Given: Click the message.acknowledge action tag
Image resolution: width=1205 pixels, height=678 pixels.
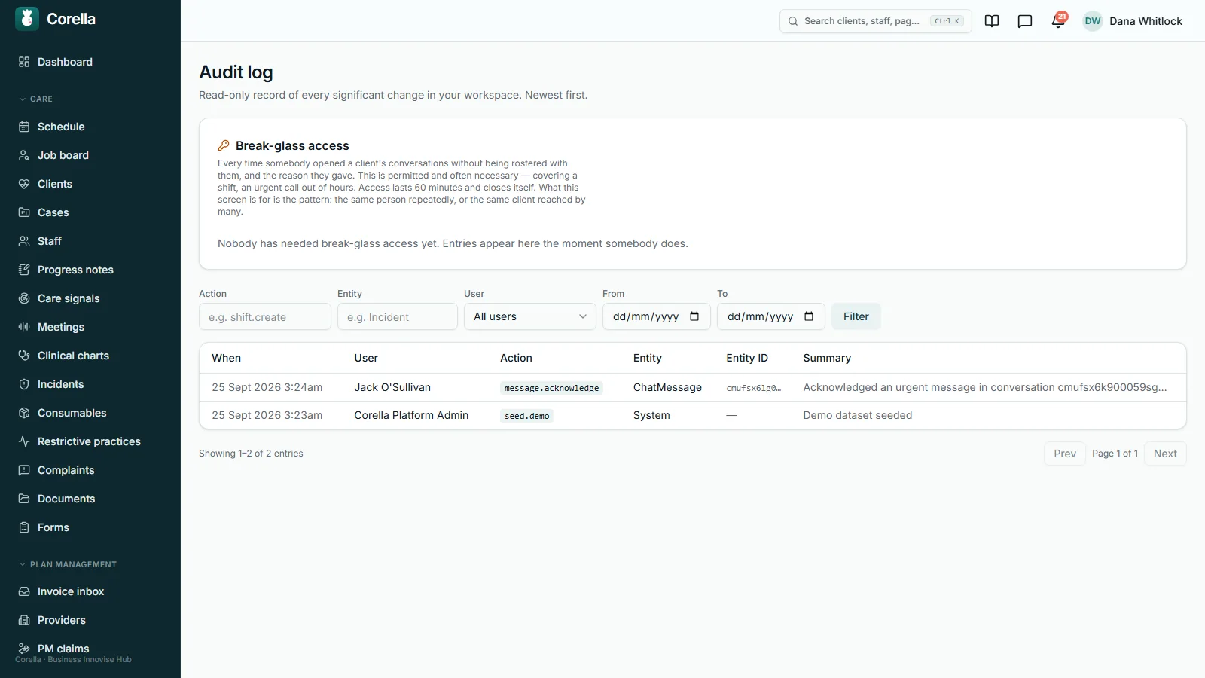Looking at the screenshot, I should [551, 388].
